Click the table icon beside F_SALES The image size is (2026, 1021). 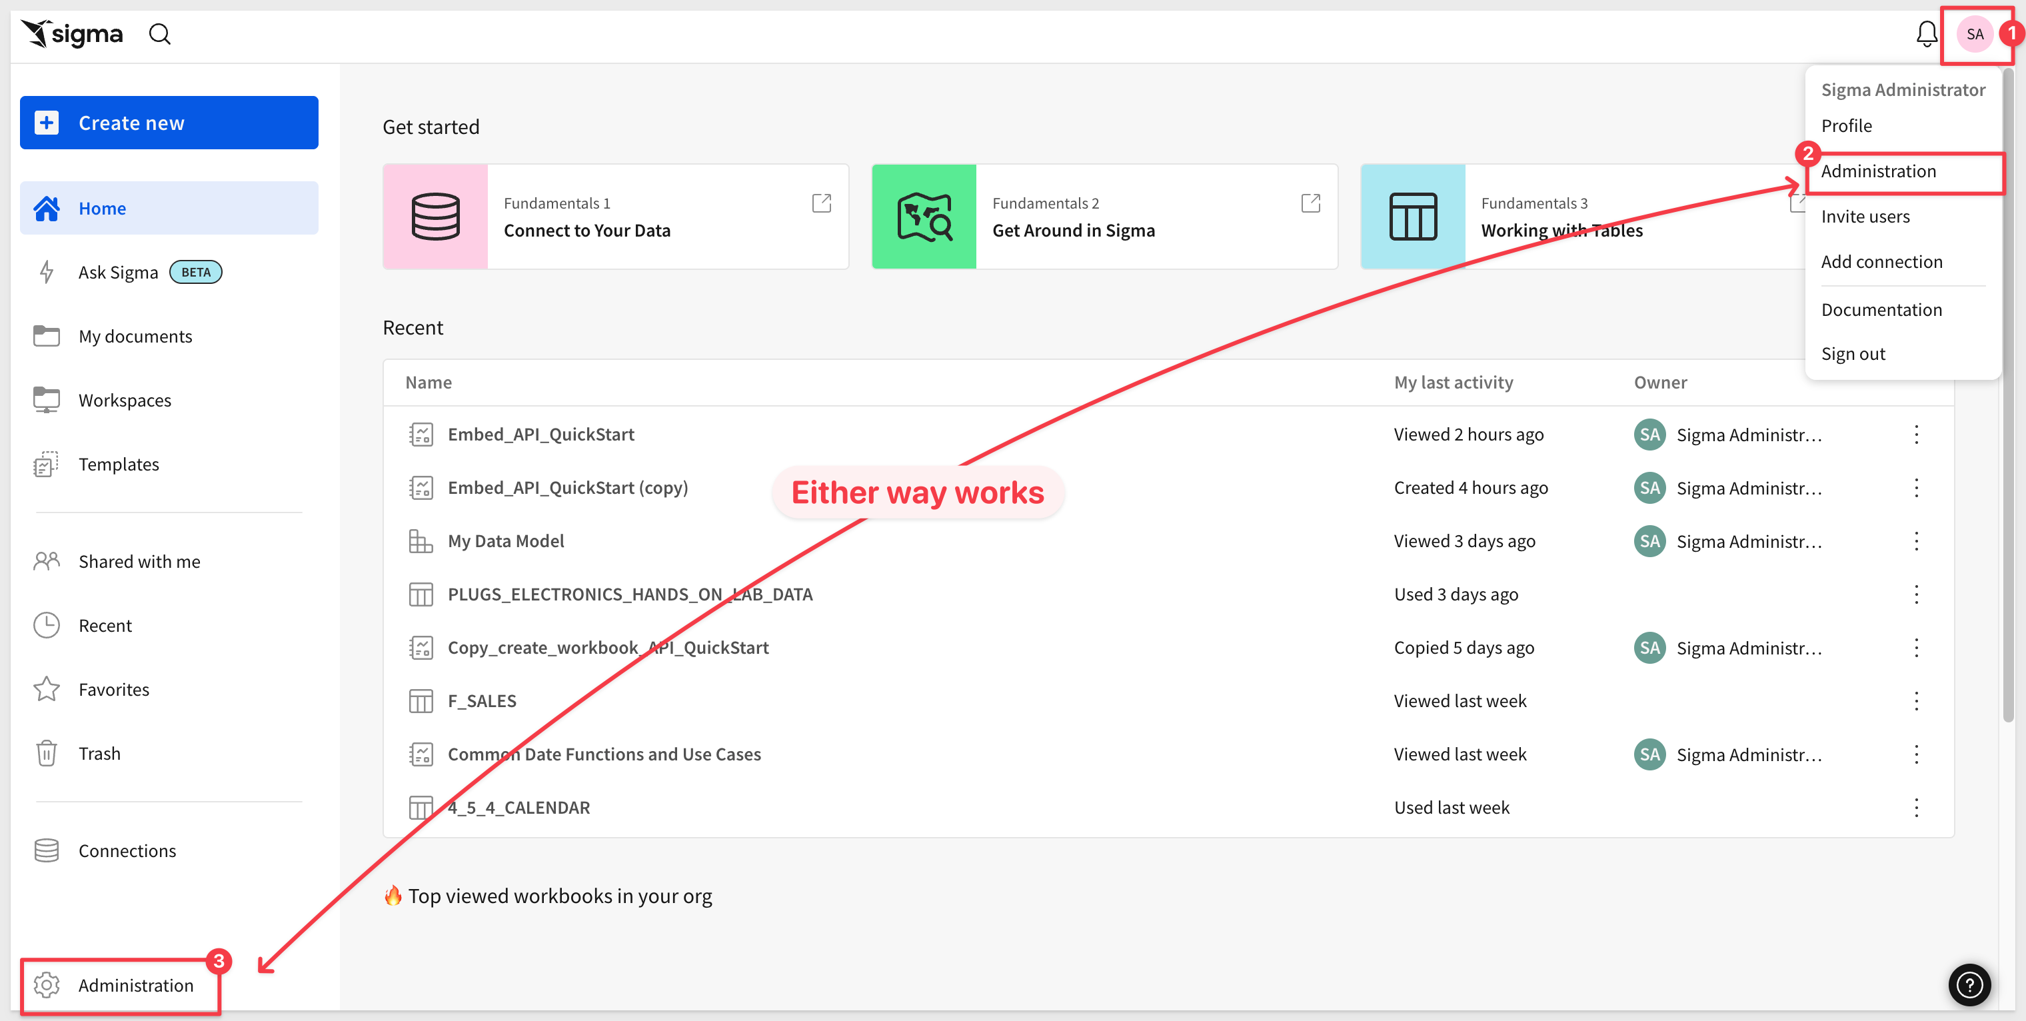[x=421, y=701]
